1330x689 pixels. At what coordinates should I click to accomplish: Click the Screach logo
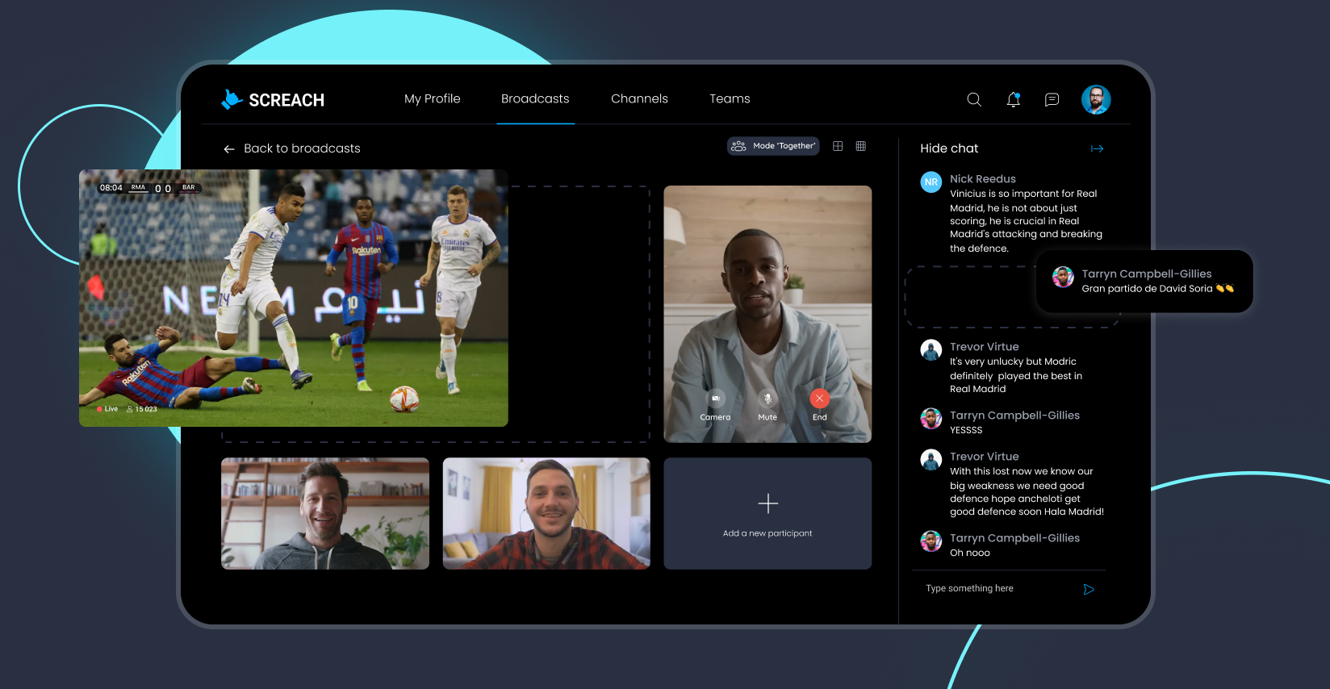point(273,99)
